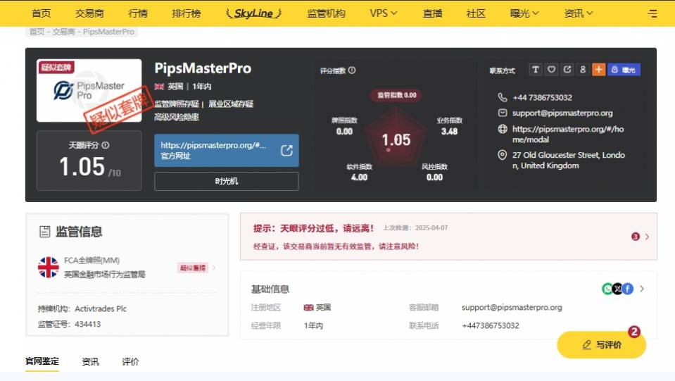This screenshot has height=381, width=675.
Task: Open 监管机构 in the top navigation
Action: tap(327, 13)
